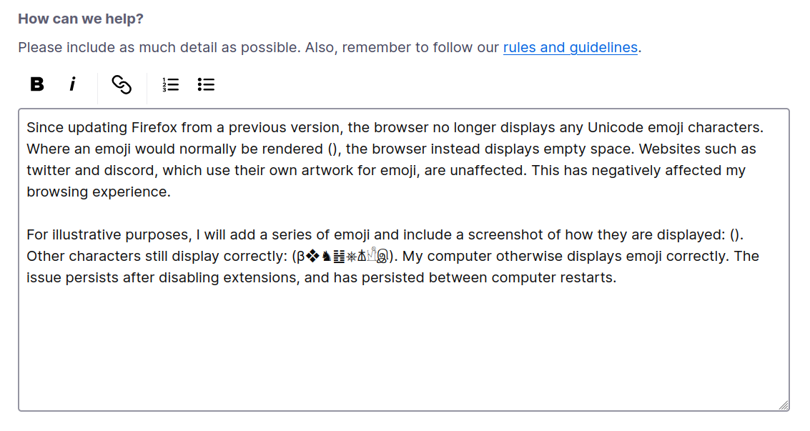Open the rules and guidelines link
Viewport: 810px width, 431px height.
(x=570, y=48)
